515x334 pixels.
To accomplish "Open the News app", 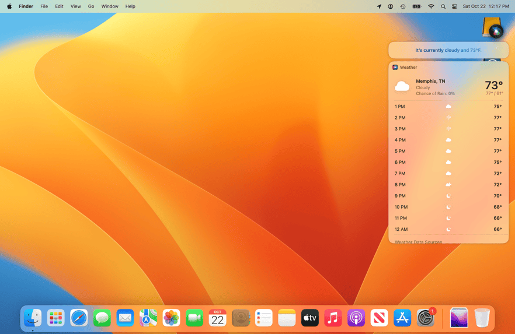I will 380,318.
